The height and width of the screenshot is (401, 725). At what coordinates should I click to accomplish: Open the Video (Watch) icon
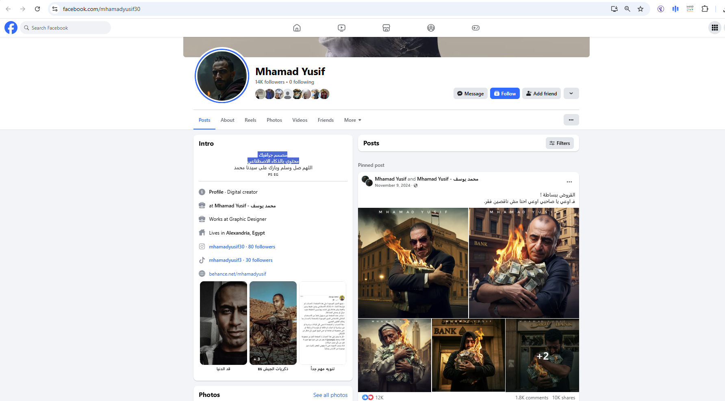tap(341, 28)
